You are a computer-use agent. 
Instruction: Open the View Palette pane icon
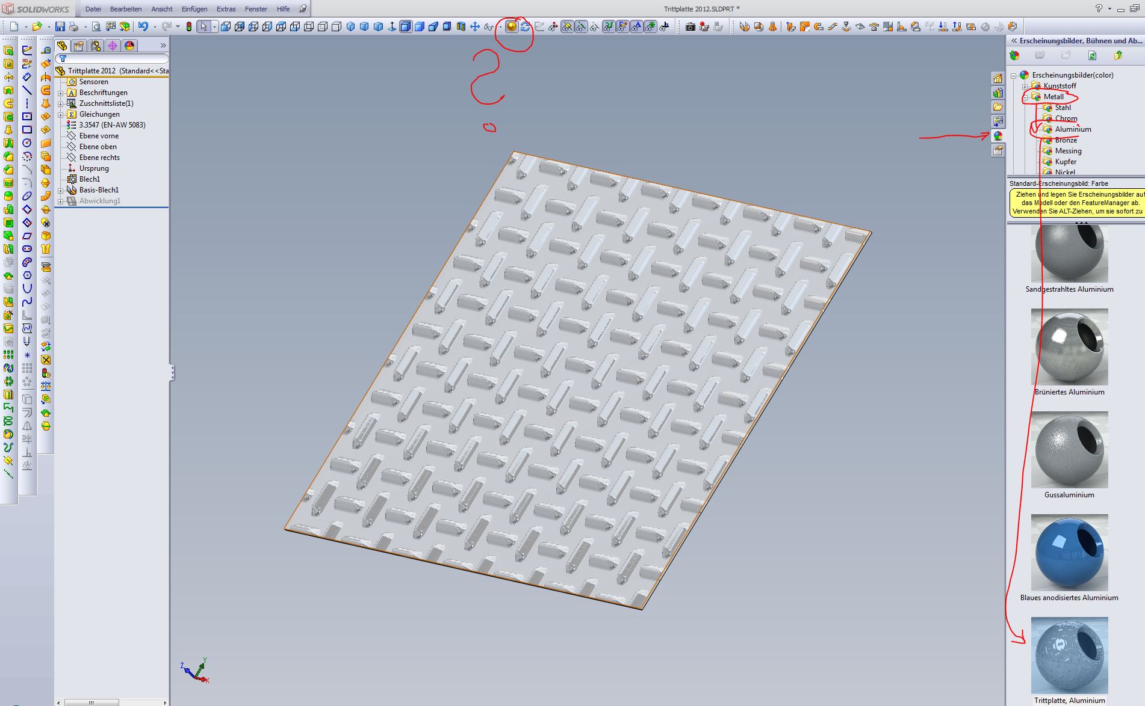click(998, 121)
